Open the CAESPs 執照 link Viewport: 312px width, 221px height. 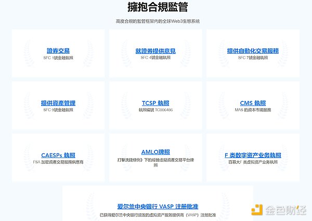58,155
